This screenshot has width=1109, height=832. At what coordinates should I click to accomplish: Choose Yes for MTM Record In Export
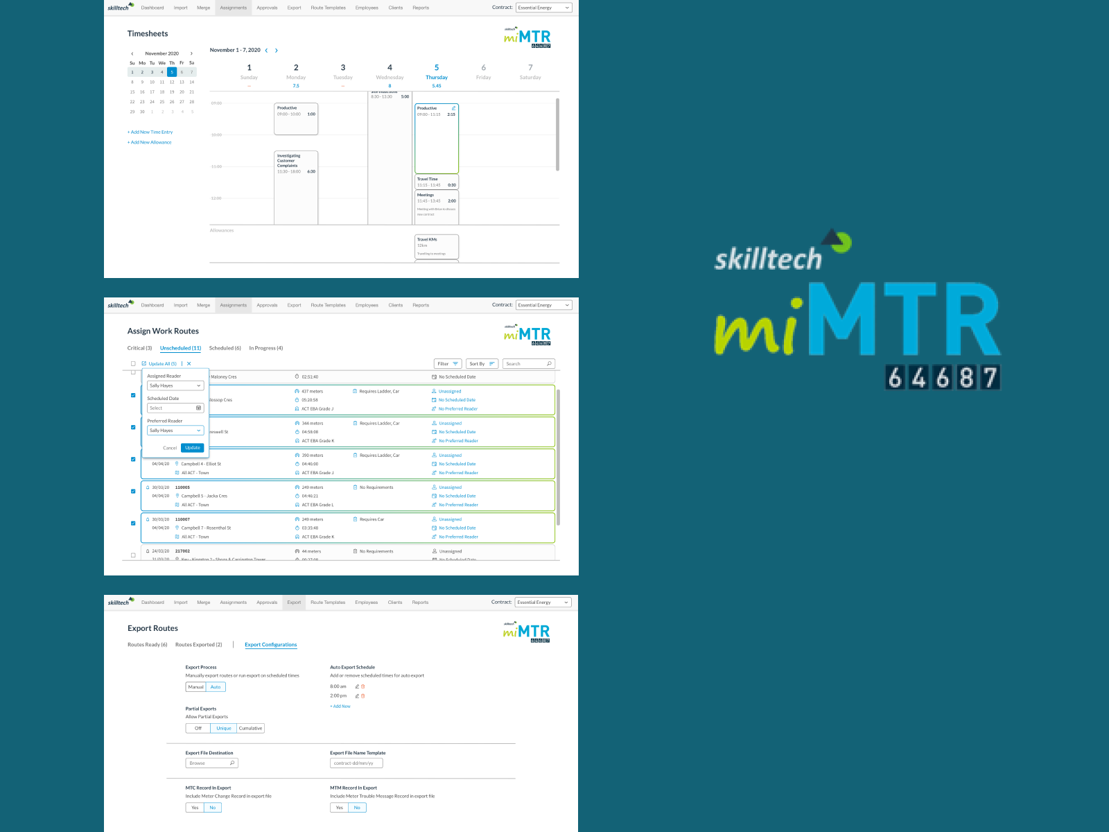coord(339,807)
